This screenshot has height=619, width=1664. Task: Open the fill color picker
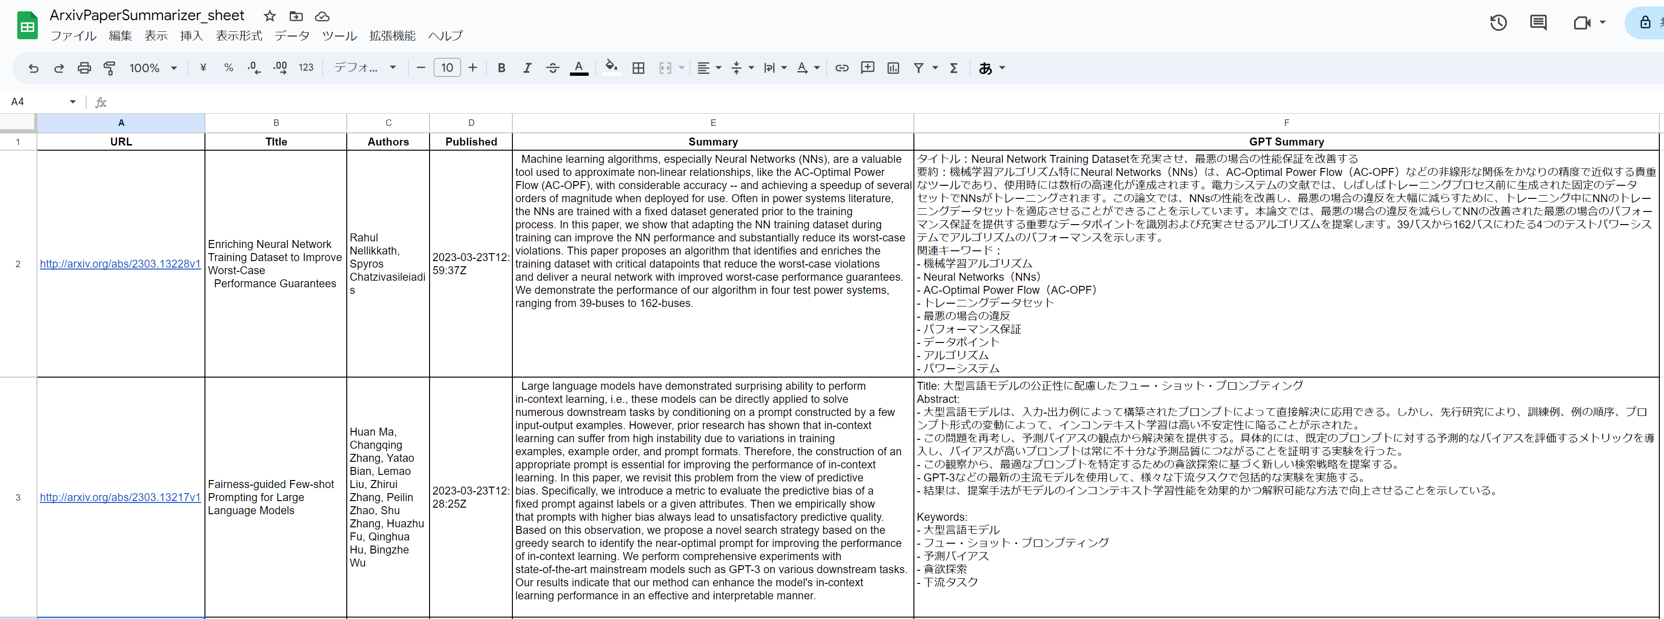tap(611, 68)
